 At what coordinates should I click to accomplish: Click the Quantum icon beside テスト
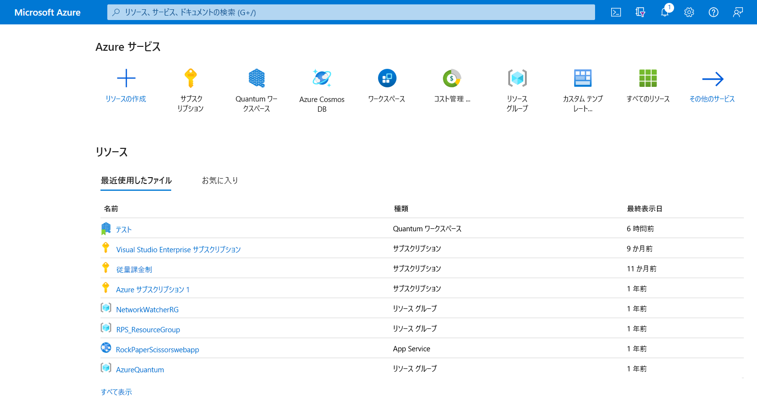(x=106, y=228)
